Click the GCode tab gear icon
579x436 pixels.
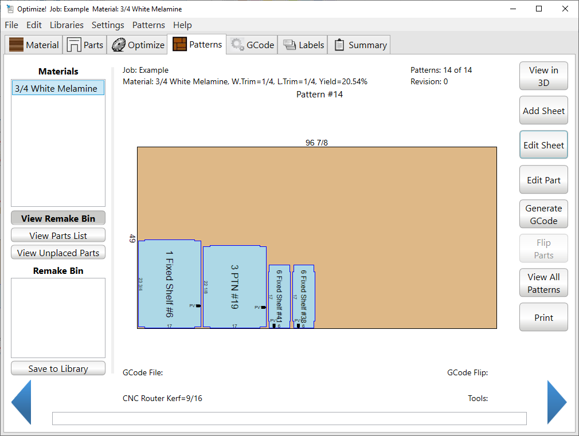click(x=237, y=45)
